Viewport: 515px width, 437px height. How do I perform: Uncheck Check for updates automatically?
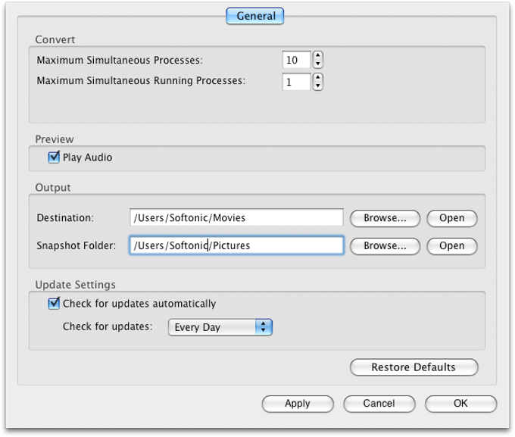click(x=54, y=304)
